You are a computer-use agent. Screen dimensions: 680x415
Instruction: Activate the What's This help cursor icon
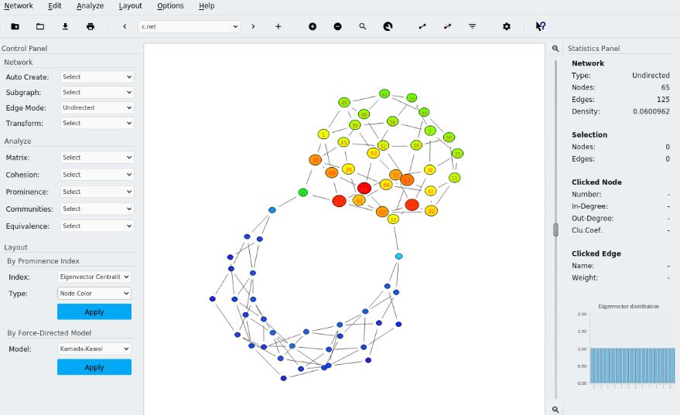click(540, 26)
